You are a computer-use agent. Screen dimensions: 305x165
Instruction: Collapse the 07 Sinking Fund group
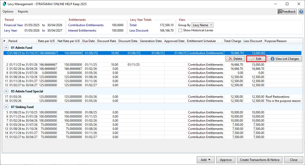(6, 107)
